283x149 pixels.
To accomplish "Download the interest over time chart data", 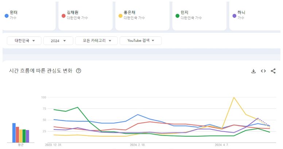I will [x=253, y=71].
